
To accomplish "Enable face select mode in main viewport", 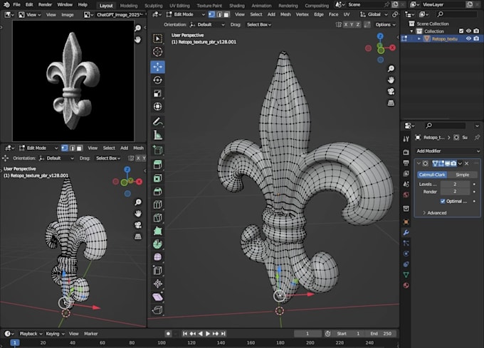I will click(226, 14).
